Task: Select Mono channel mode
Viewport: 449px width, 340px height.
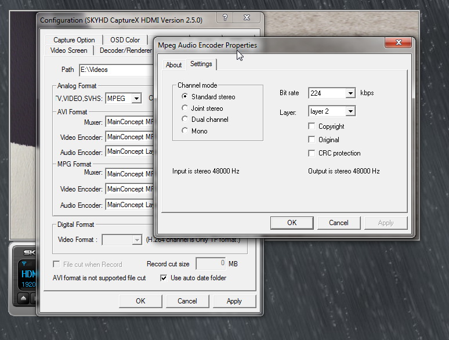Action: coord(185,131)
